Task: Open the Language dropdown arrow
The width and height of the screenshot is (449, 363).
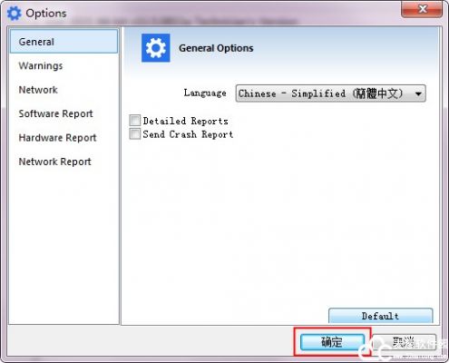Action: (x=418, y=93)
